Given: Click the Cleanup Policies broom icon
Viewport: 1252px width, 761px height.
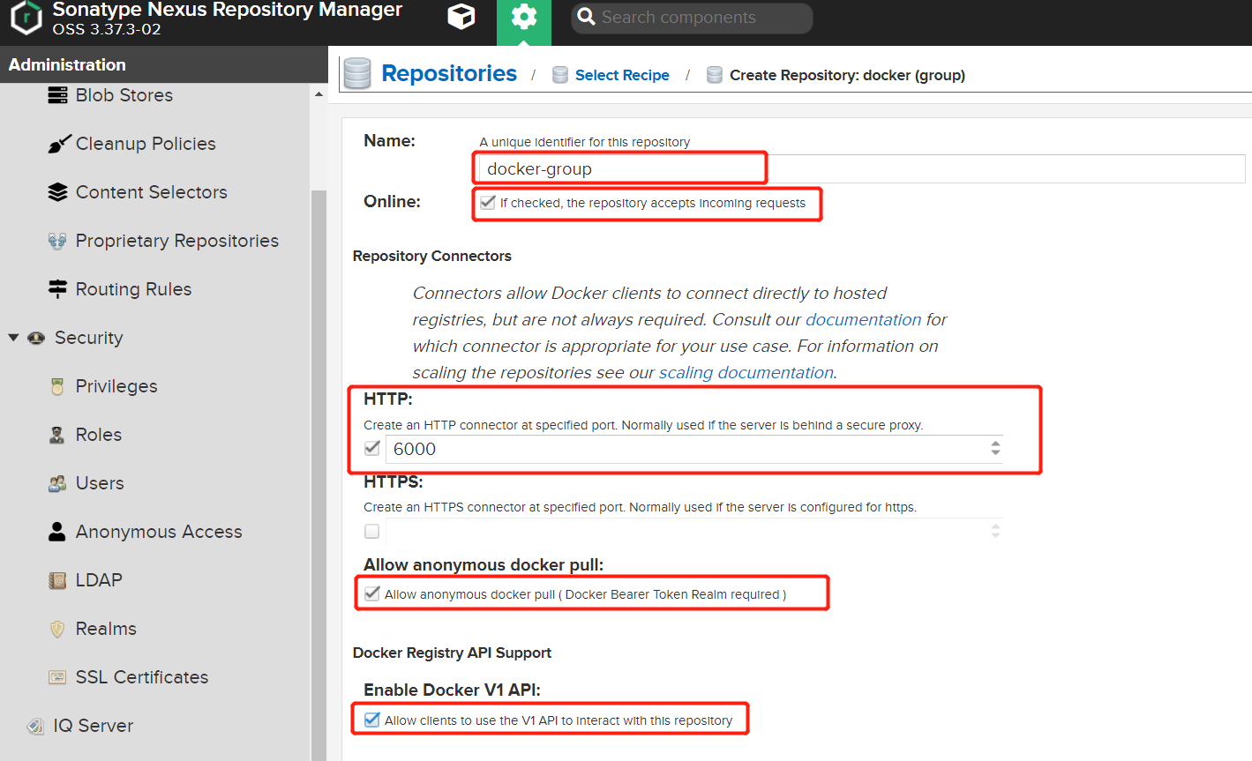Looking at the screenshot, I should click(x=58, y=144).
